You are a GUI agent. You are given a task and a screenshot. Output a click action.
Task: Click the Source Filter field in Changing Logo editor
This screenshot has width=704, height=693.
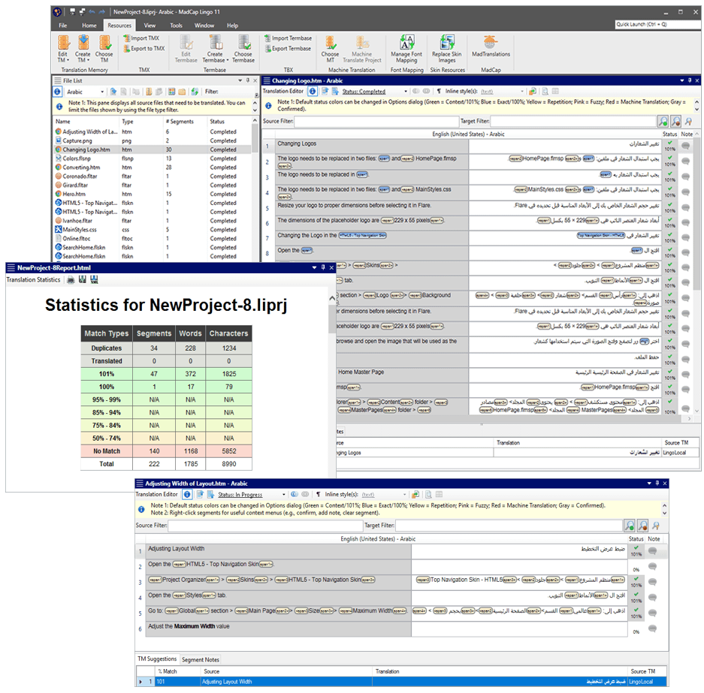[376, 121]
